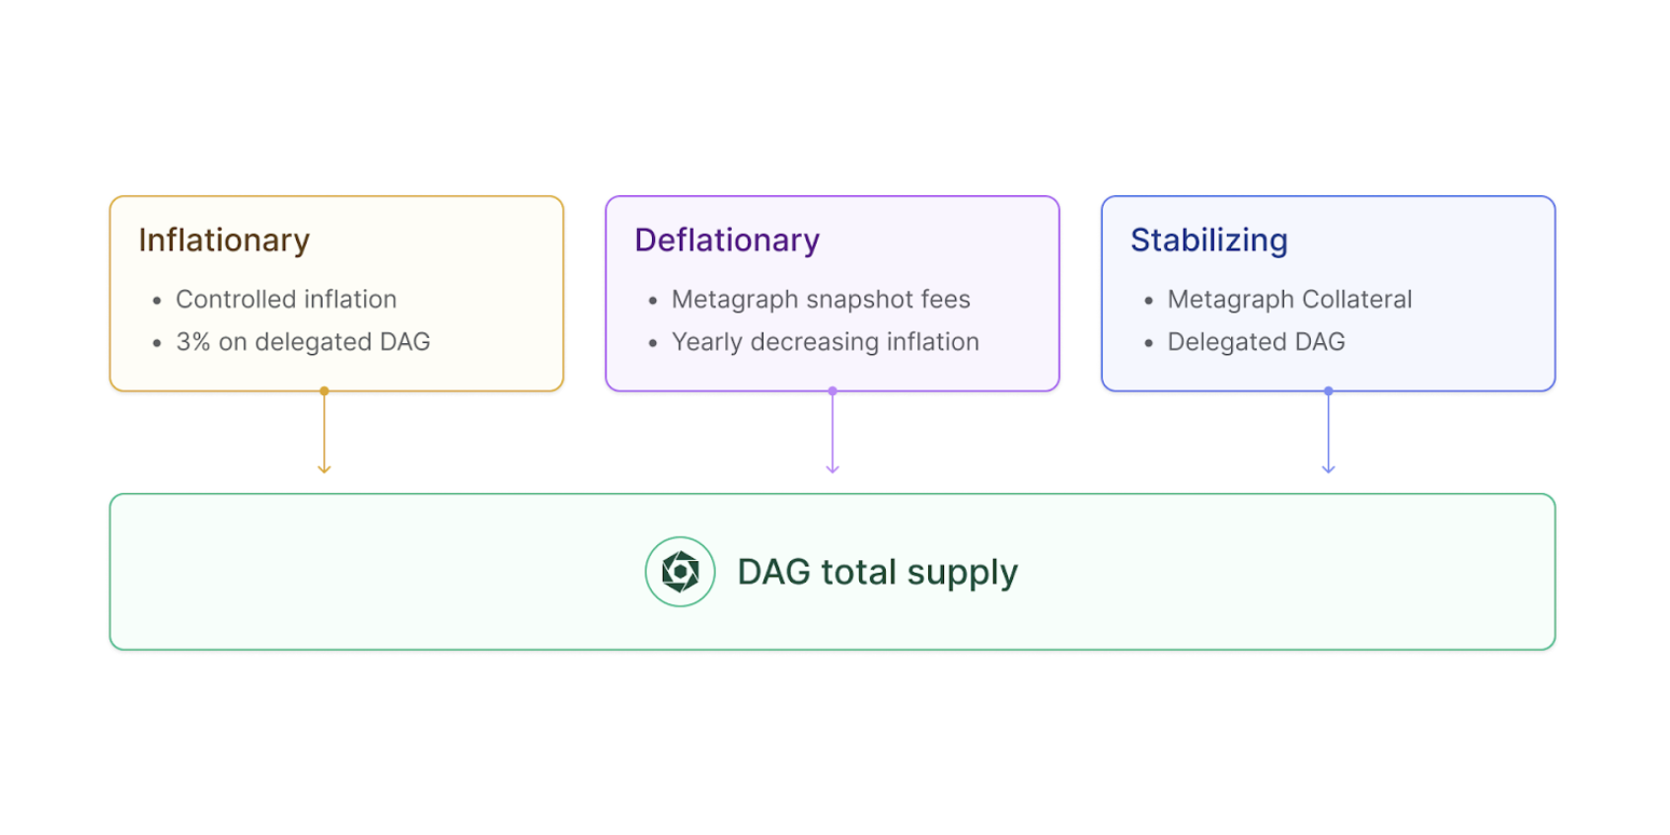Viewport: 1670px width, 835px height.
Task: Click 'Metagraph snapshot fees' bullet
Action: click(x=821, y=300)
